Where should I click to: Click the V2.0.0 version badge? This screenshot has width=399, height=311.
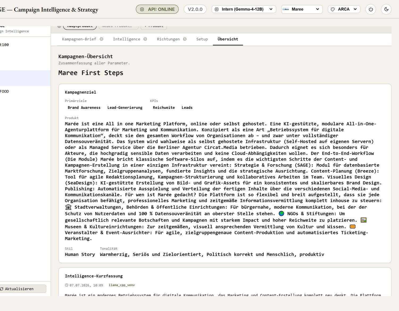click(195, 9)
